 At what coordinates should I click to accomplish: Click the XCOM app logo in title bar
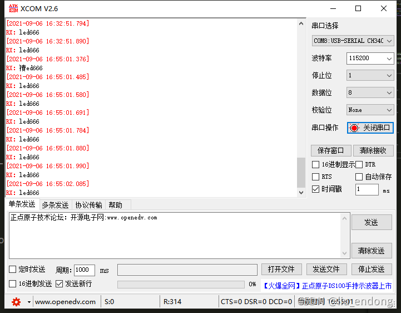(13, 8)
